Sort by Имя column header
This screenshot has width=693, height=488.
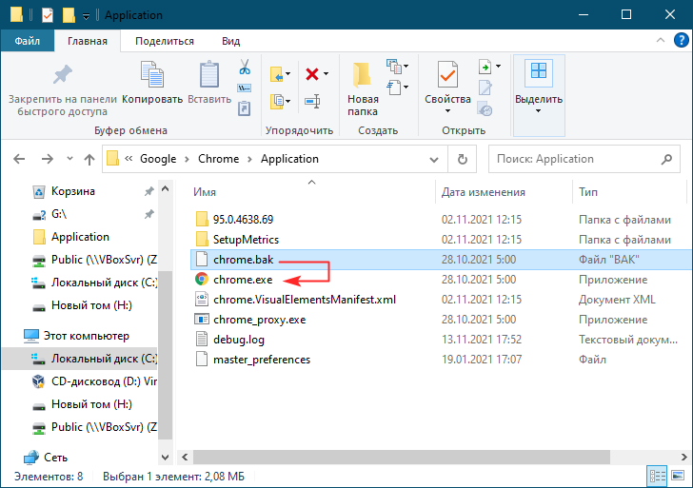[x=205, y=192]
